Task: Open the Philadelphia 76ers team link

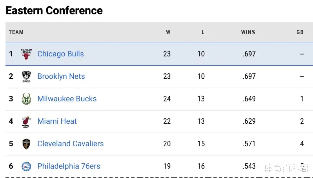Action: tap(69, 166)
